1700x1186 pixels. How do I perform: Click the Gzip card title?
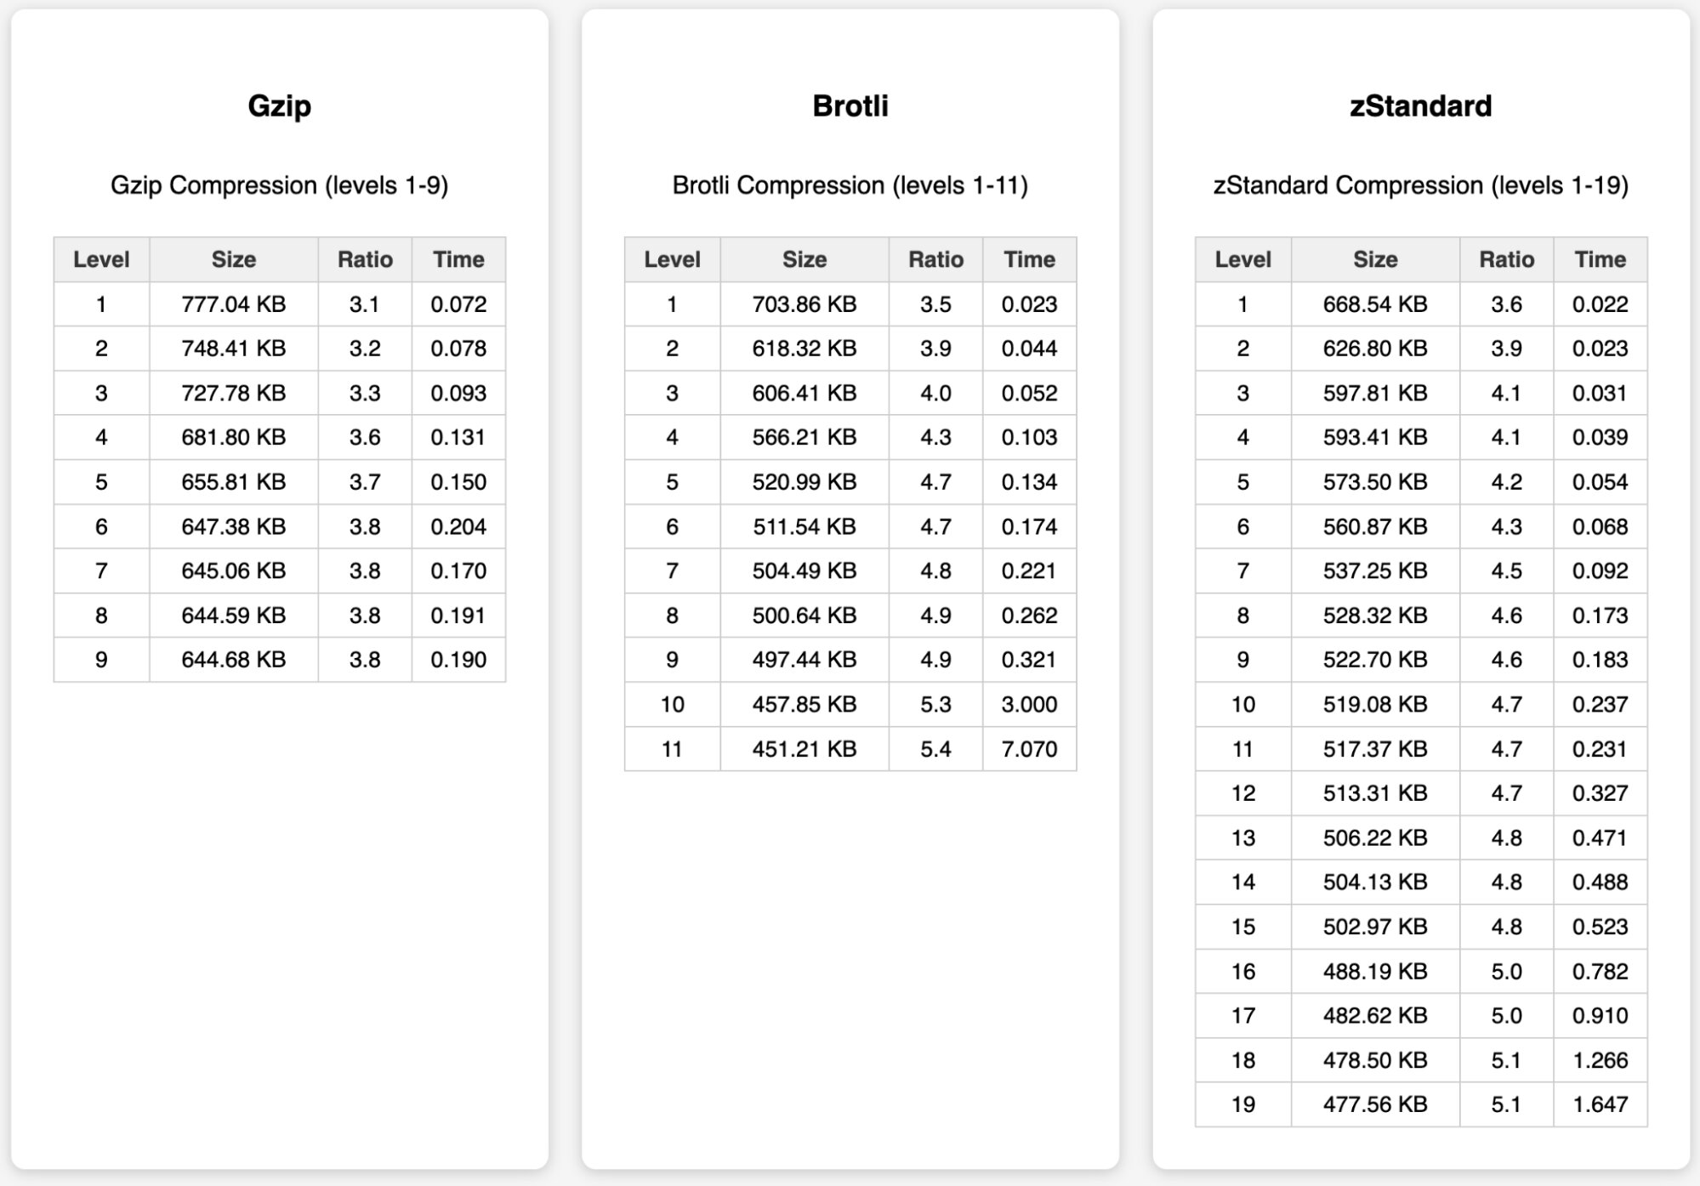(279, 106)
